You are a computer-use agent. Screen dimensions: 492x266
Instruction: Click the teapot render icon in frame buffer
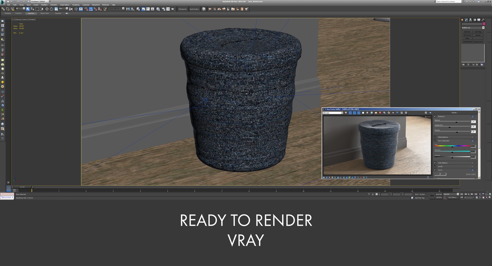[x=430, y=113]
